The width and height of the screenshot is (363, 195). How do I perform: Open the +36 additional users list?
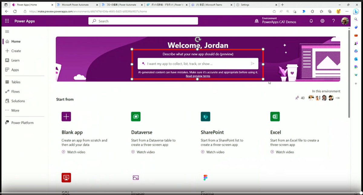338,98
